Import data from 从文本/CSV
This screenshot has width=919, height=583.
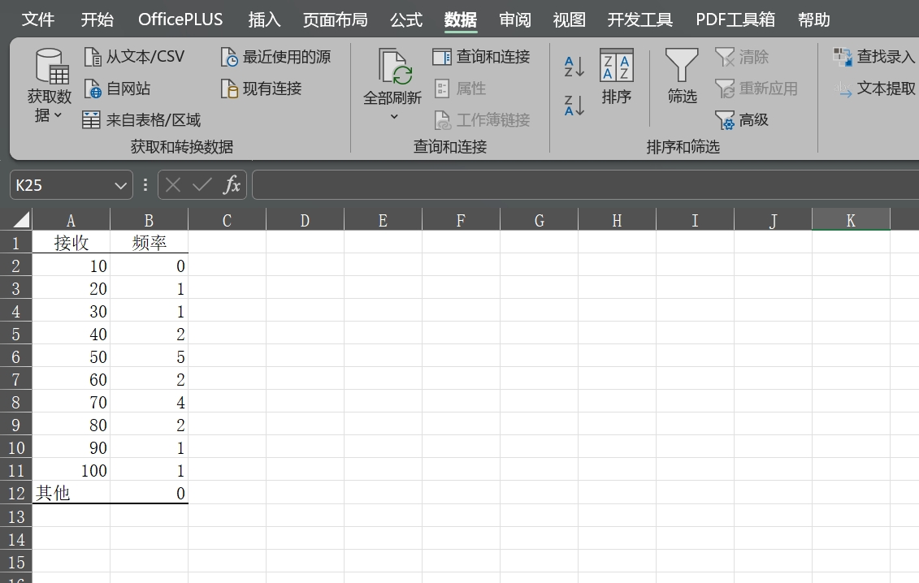pos(134,57)
